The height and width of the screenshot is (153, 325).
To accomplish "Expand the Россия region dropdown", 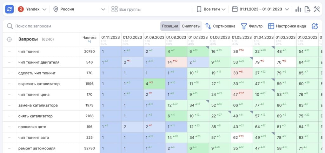I will tap(79, 9).
